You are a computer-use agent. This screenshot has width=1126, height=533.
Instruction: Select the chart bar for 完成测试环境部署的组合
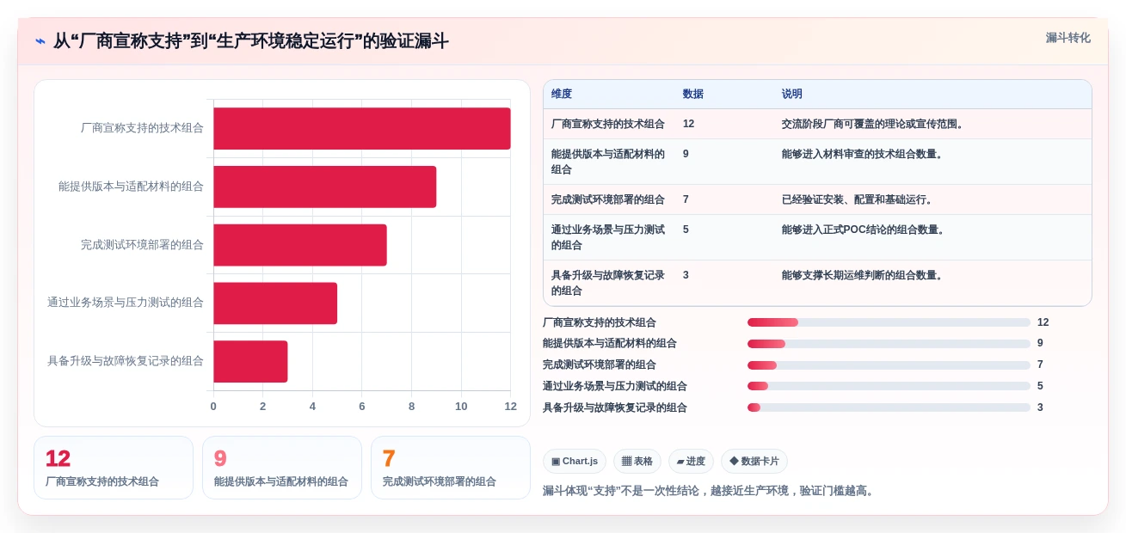(300, 245)
